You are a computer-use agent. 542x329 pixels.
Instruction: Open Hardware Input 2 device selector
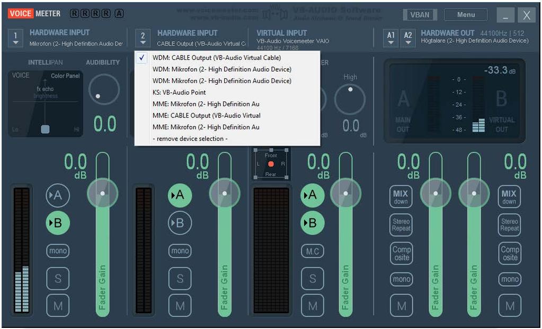(143, 38)
